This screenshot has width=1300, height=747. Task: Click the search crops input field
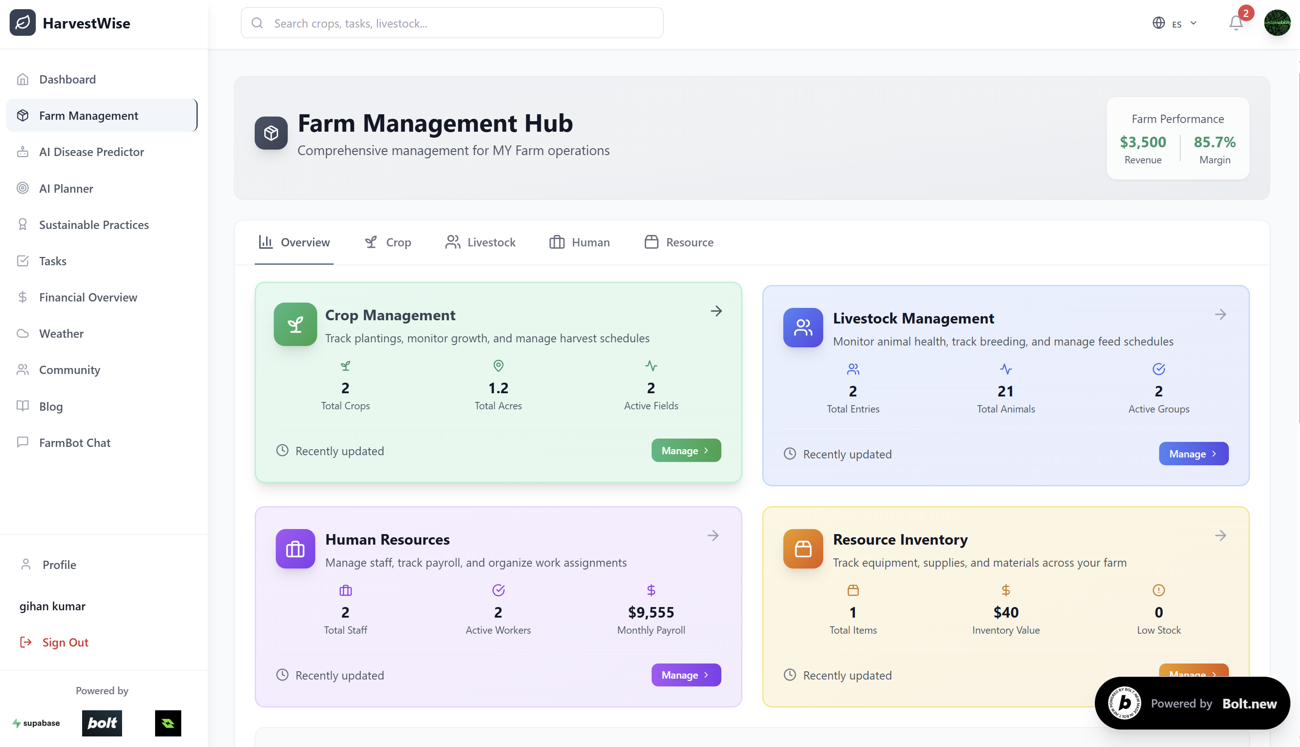(452, 22)
